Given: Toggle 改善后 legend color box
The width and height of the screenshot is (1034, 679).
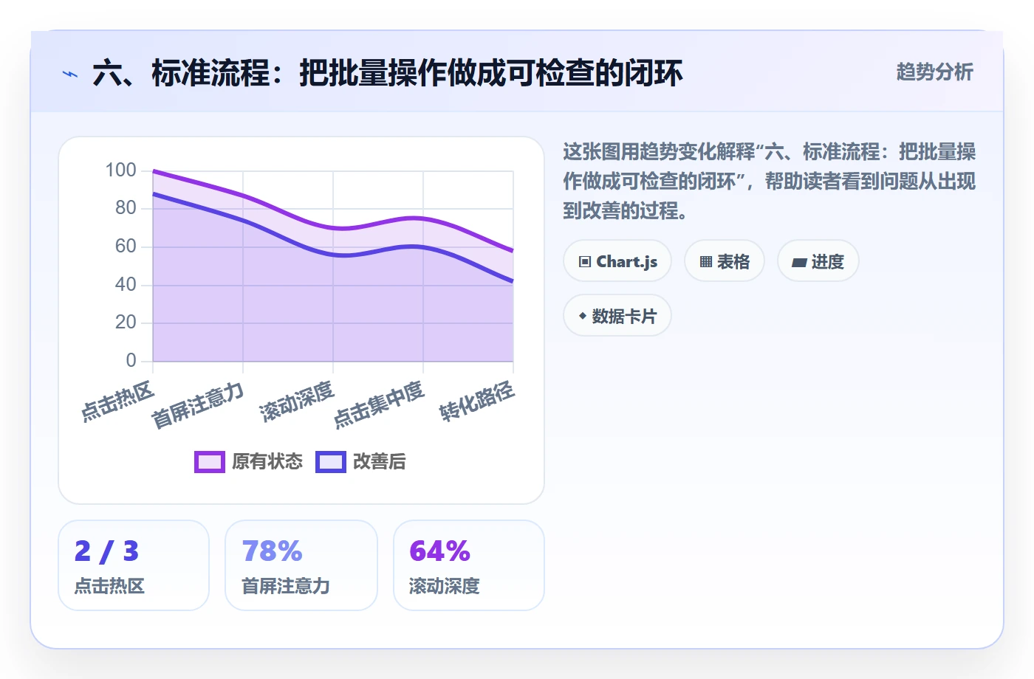Looking at the screenshot, I should tap(331, 462).
